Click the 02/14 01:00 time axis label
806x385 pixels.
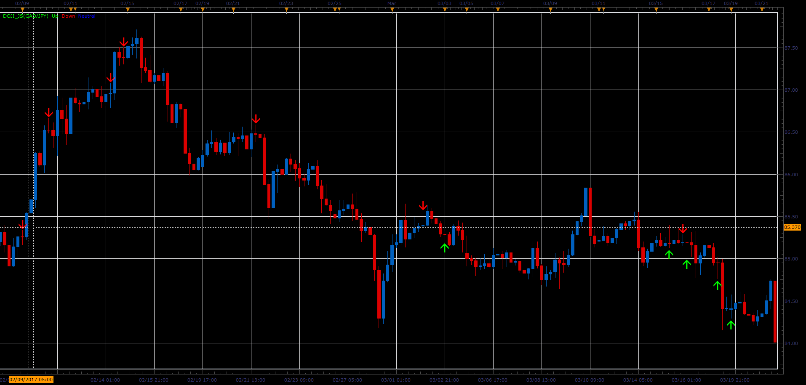(105, 380)
